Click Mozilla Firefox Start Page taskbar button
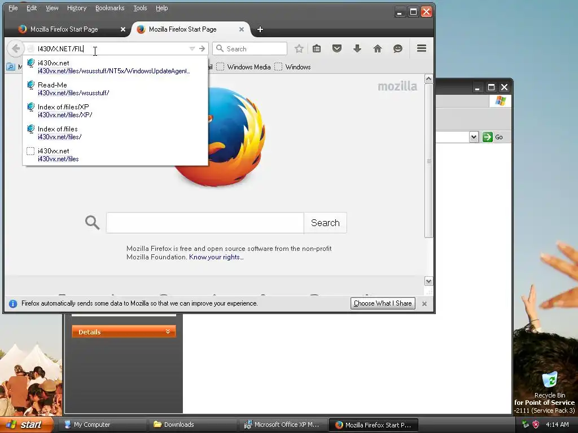The width and height of the screenshot is (578, 433). [x=374, y=425]
